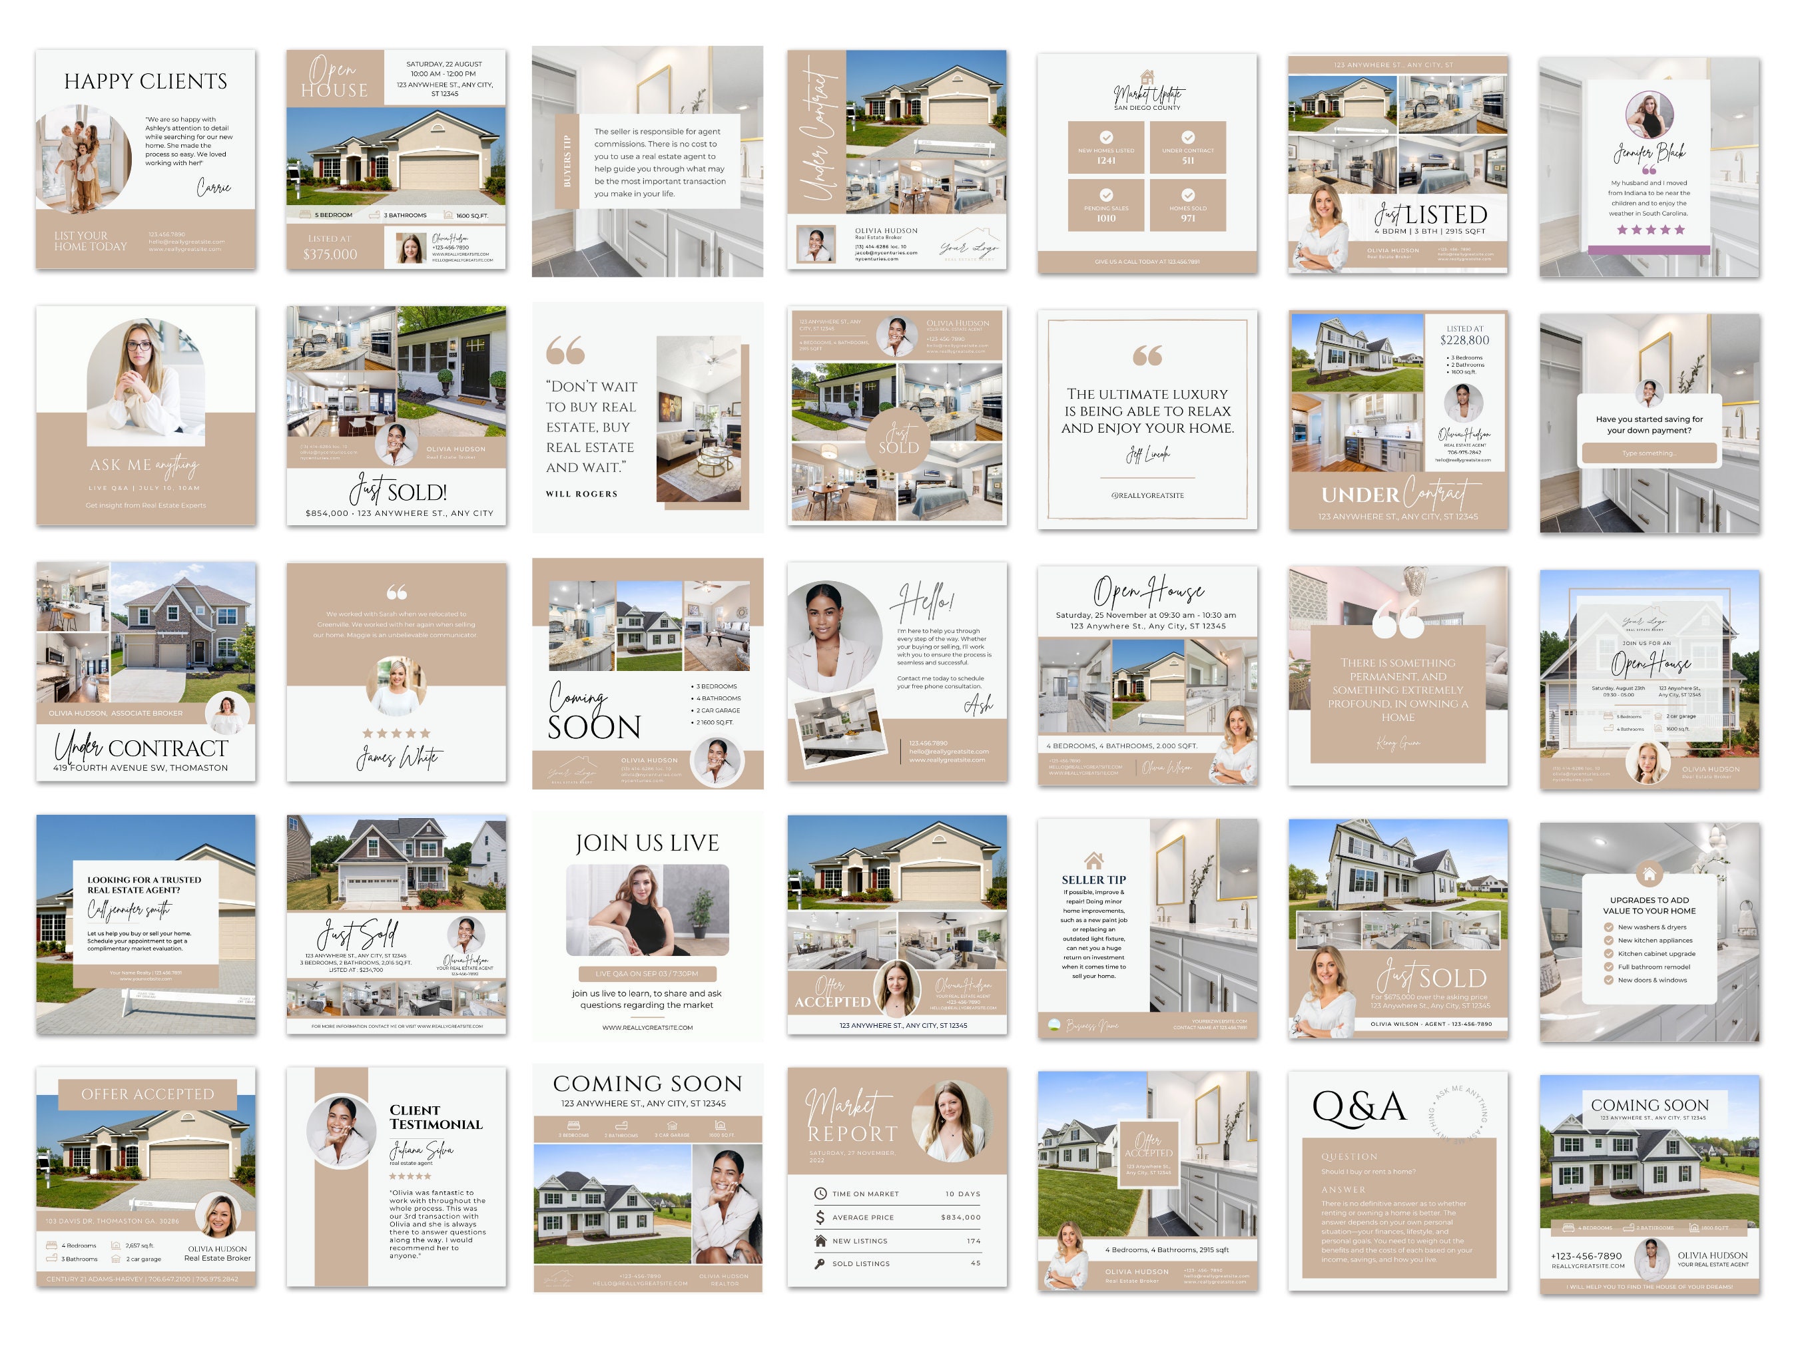
Task: Click the quote mark atop James White testimonial
Action: [397, 592]
